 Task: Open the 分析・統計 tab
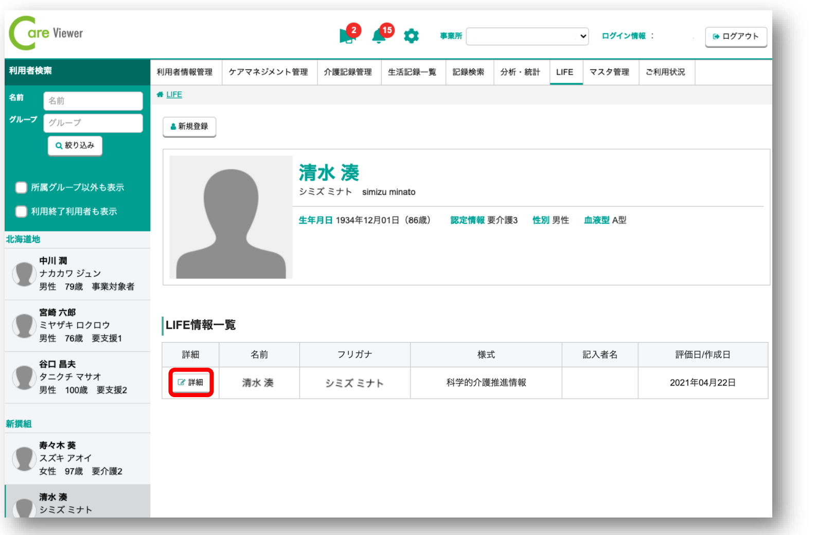[520, 72]
